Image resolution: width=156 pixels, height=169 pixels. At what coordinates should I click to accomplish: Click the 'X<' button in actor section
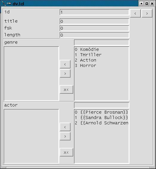[x=66, y=152]
